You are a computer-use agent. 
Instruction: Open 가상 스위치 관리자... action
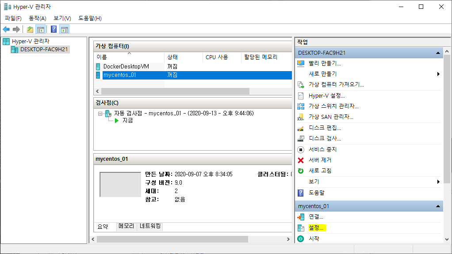coord(333,106)
